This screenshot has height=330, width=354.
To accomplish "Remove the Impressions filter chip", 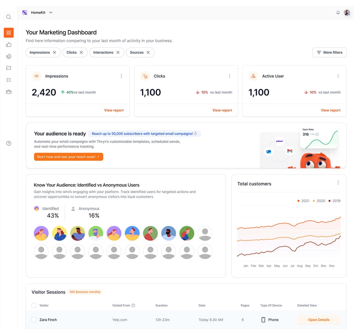I will click(x=54, y=53).
